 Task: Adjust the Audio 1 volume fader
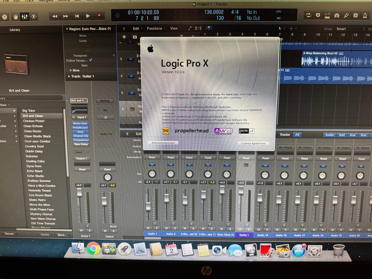pos(148,206)
